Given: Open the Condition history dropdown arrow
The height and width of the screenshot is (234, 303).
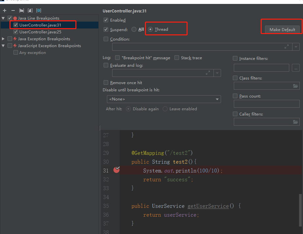Looking at the screenshot, I should [x=296, y=47].
